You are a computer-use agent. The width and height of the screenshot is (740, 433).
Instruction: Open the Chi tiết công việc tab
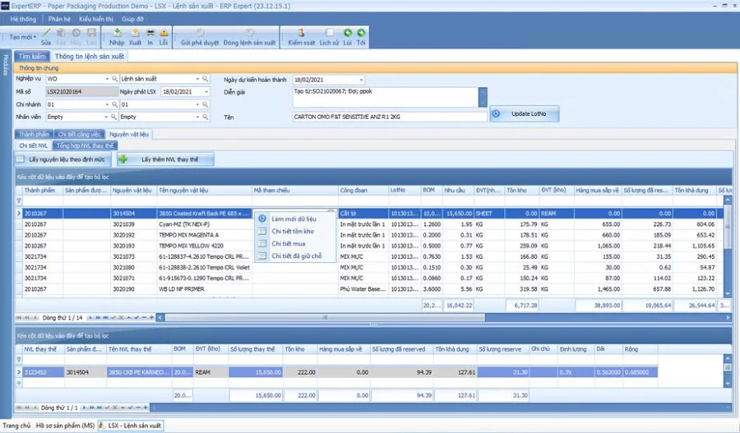pyautogui.click(x=79, y=134)
